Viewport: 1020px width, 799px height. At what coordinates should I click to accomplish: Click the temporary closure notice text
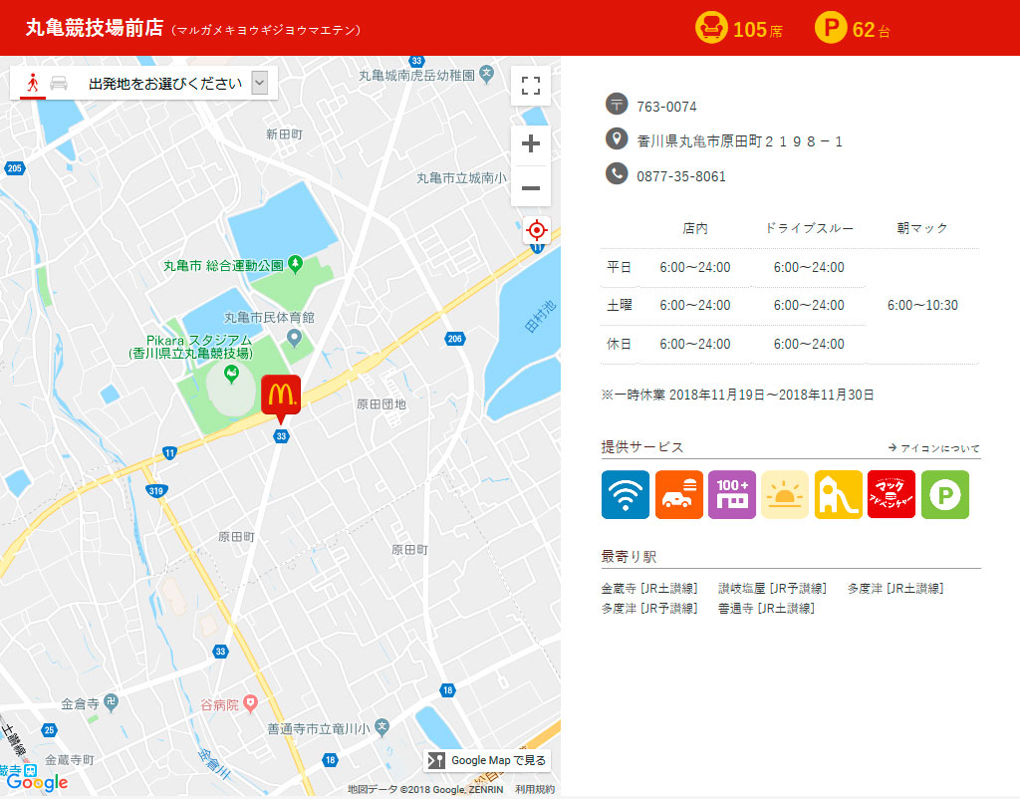(x=738, y=395)
